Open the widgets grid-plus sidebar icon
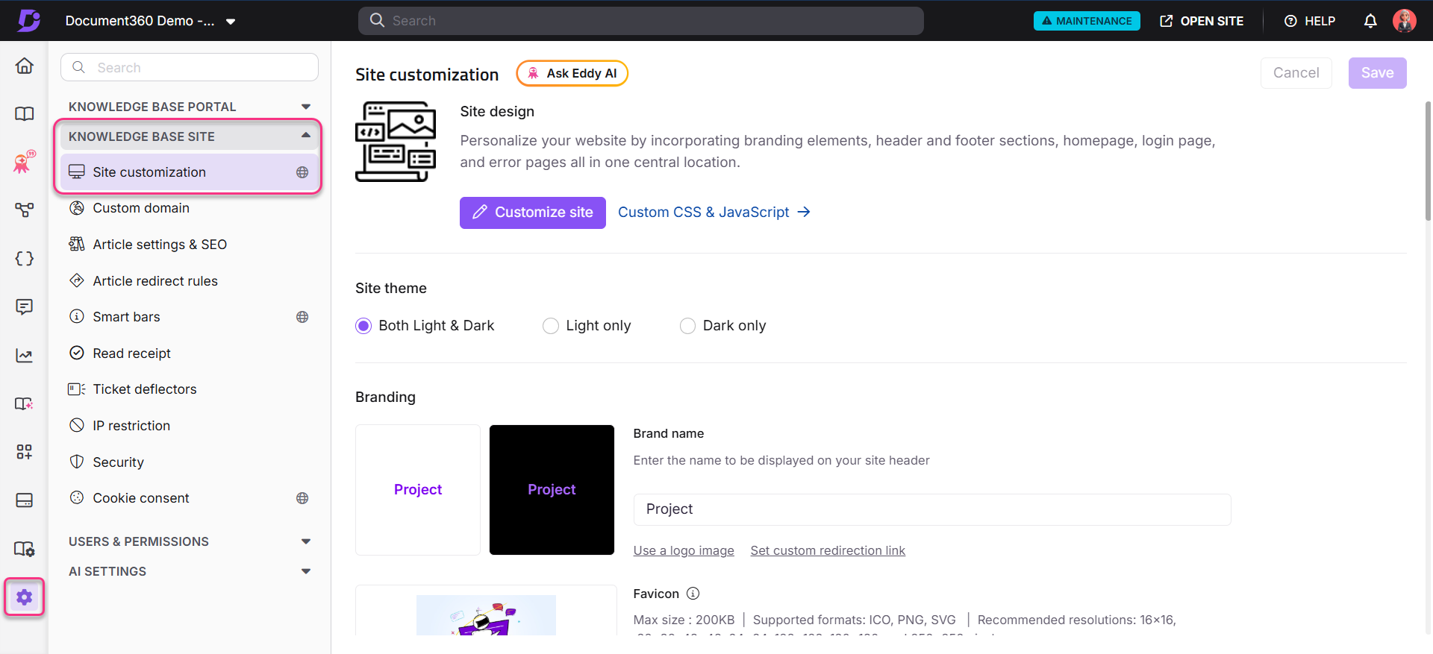 click(x=25, y=452)
